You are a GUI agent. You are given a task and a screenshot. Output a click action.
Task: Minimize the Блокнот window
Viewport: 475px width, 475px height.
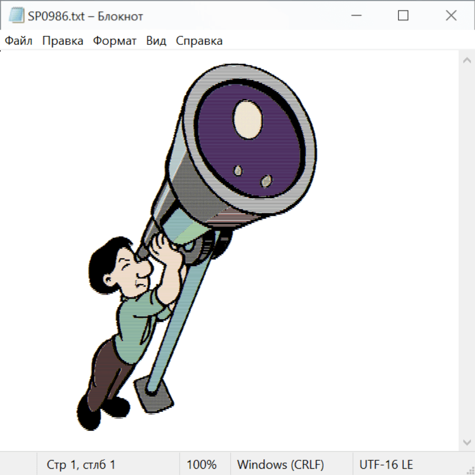click(355, 16)
